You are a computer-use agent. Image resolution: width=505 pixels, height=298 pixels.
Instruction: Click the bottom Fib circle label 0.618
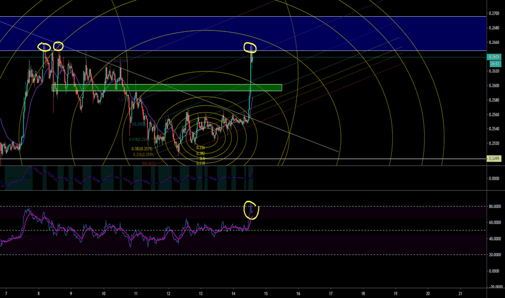tap(200, 163)
